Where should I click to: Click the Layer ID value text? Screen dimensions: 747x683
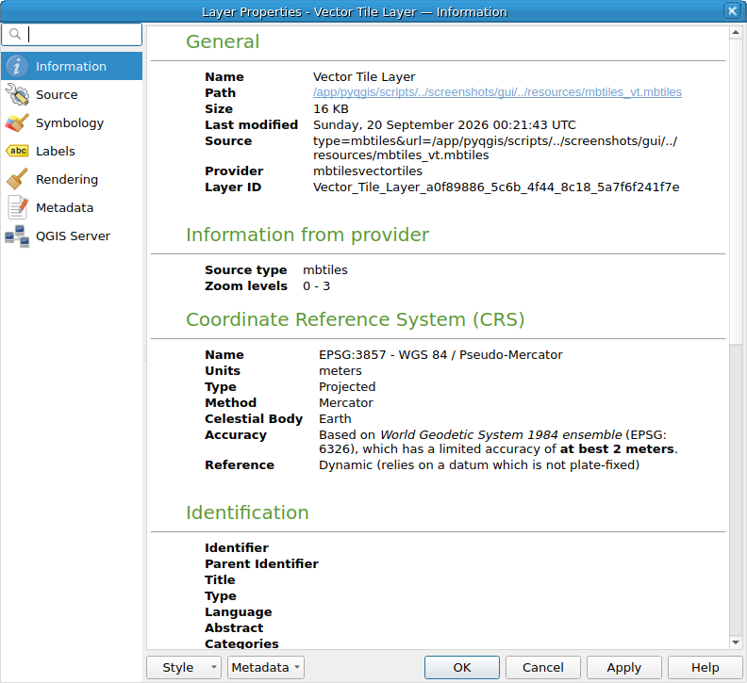(496, 187)
